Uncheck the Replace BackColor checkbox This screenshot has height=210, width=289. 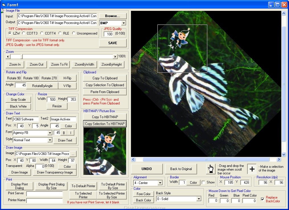click(x=263, y=199)
